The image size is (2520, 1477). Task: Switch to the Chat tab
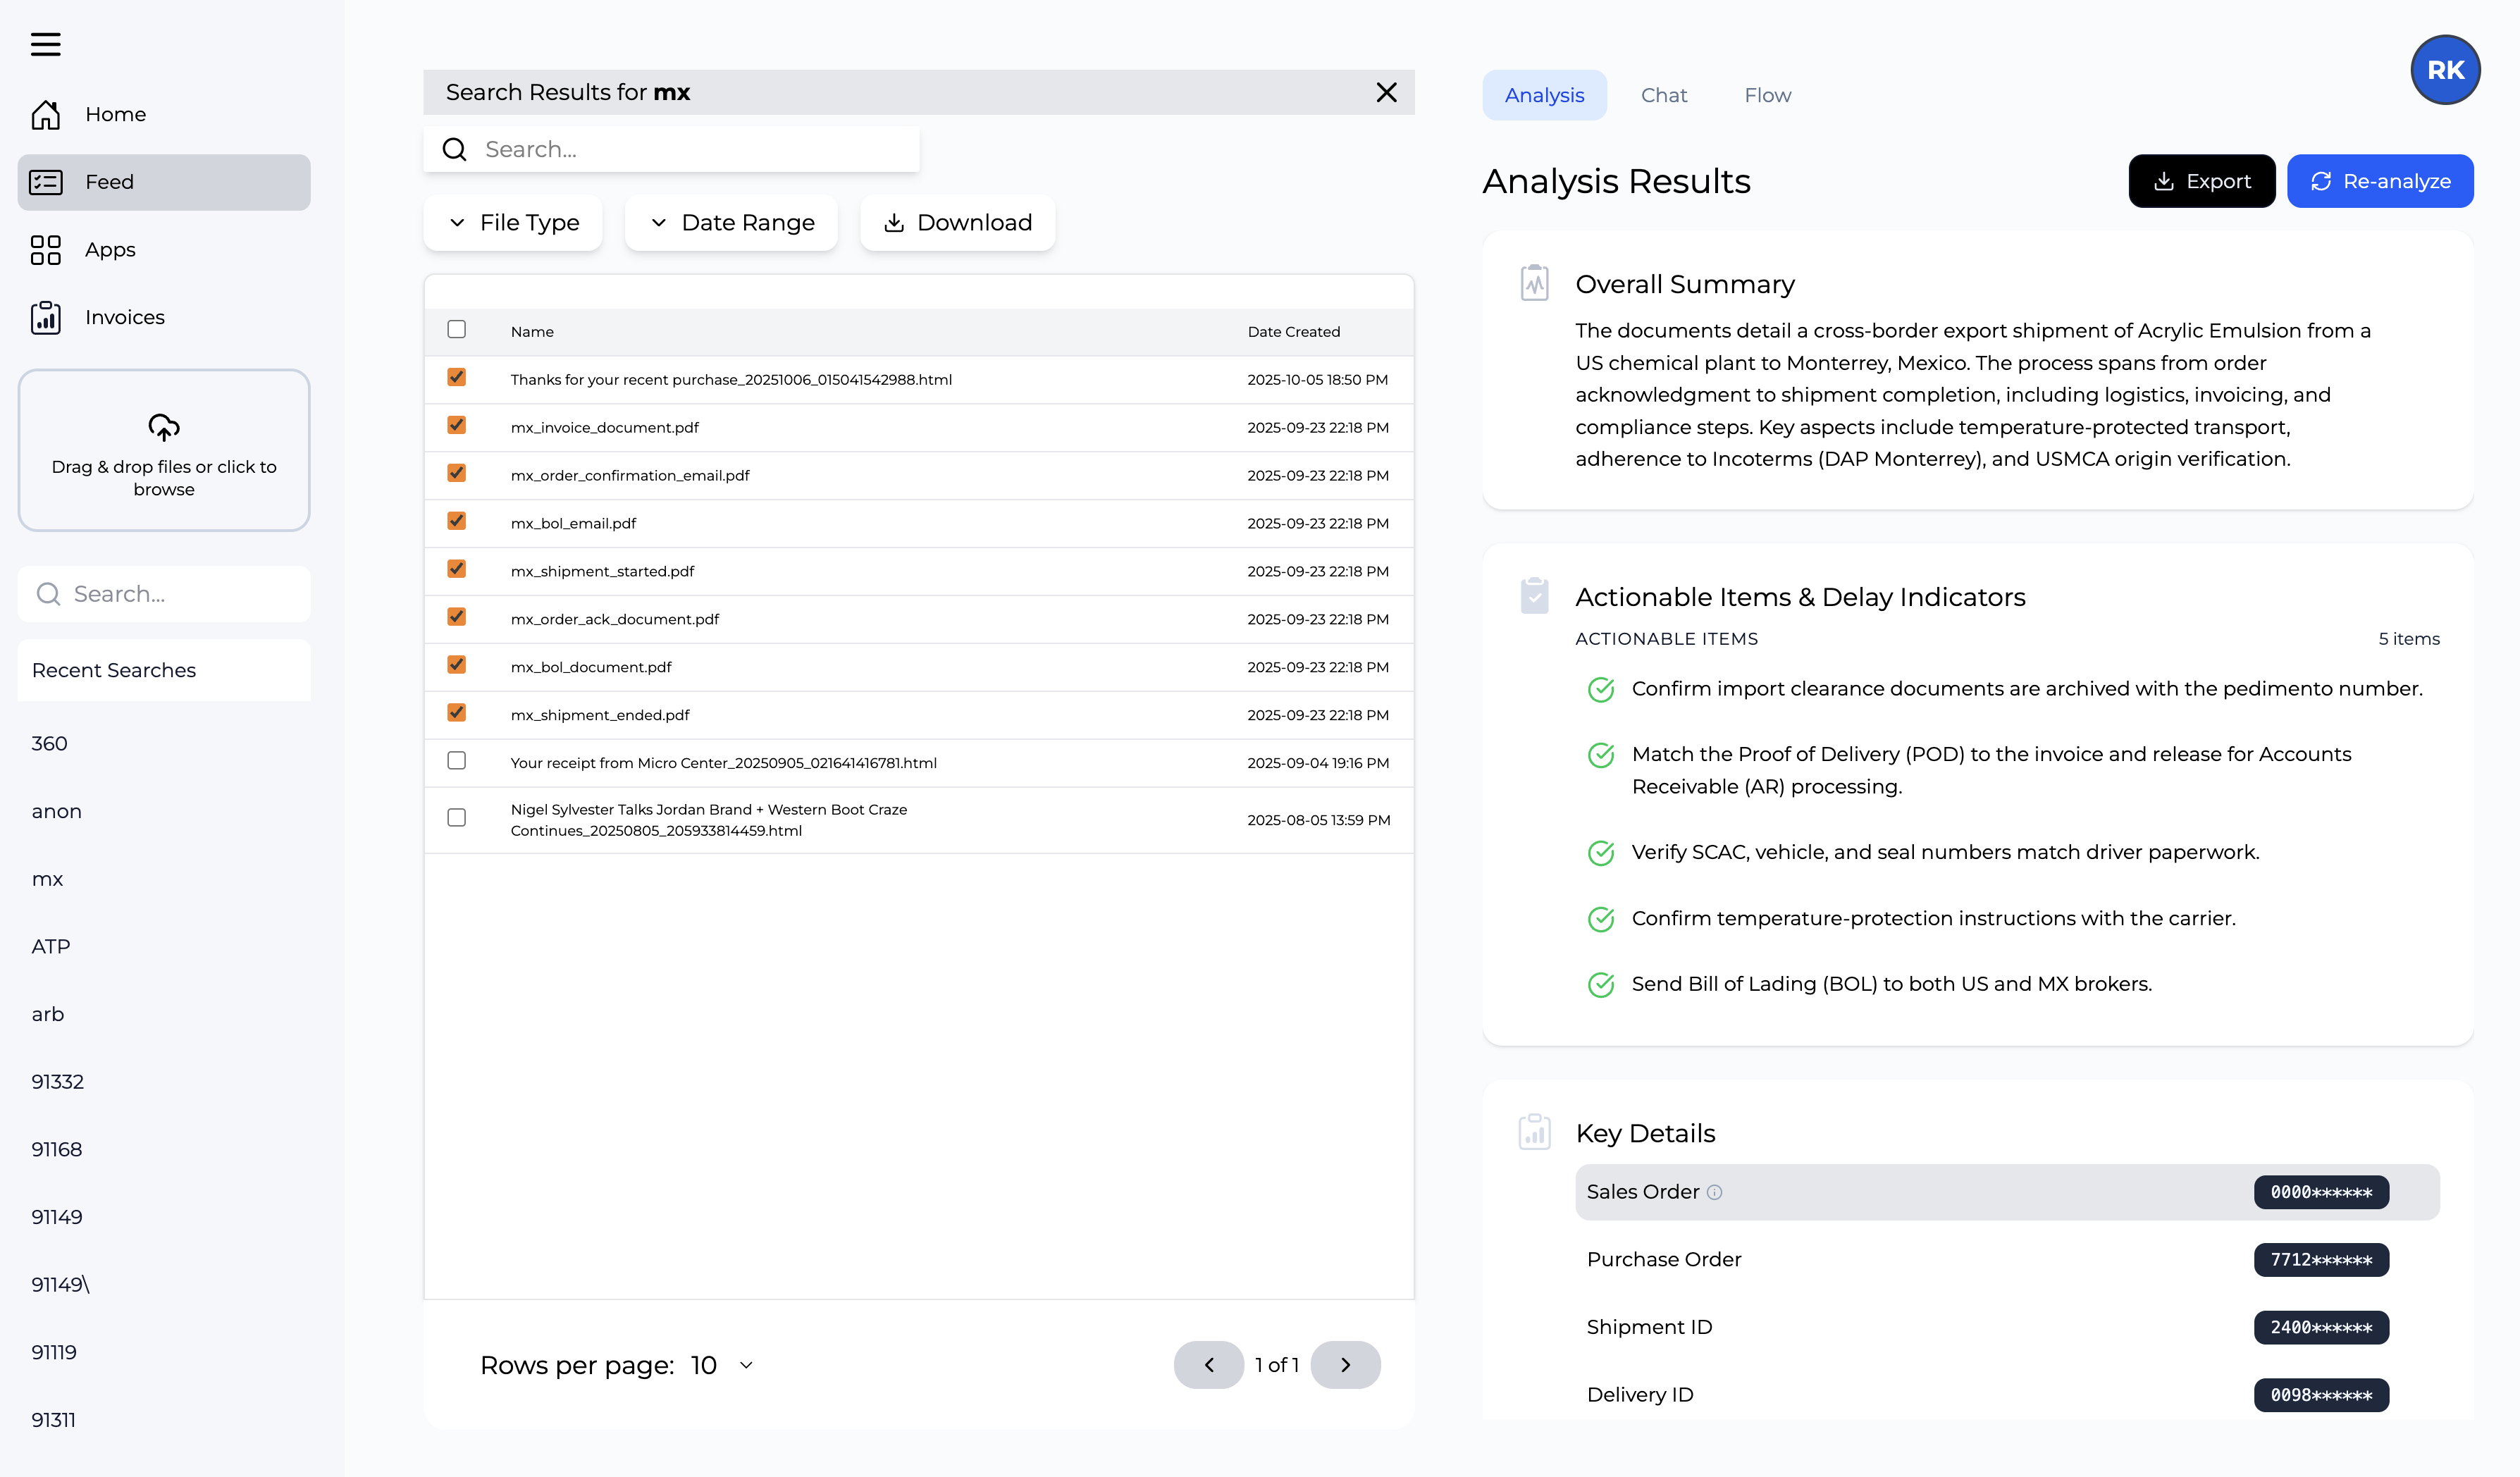1663,95
